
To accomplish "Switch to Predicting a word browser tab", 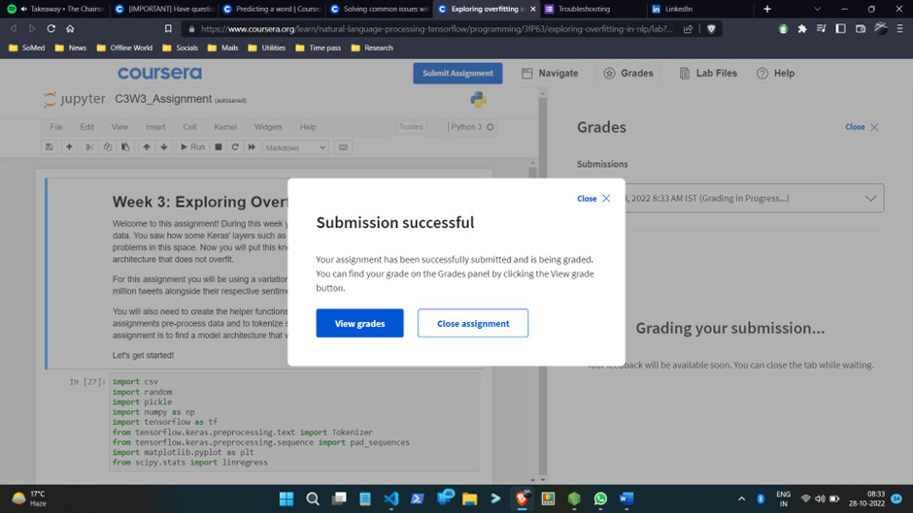I will [x=273, y=9].
